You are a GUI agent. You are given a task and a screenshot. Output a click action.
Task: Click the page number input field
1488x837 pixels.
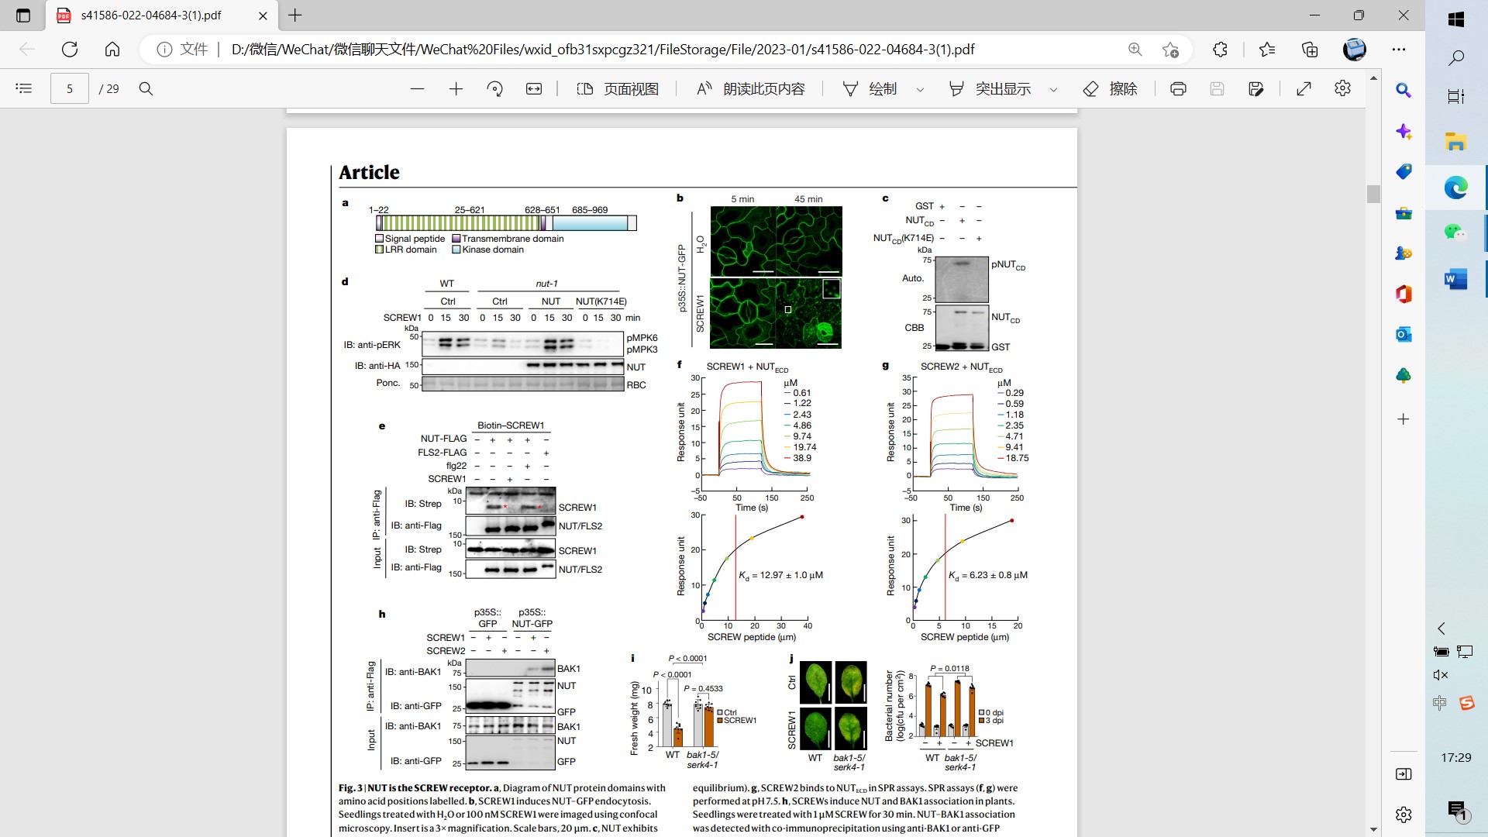pyautogui.click(x=70, y=89)
